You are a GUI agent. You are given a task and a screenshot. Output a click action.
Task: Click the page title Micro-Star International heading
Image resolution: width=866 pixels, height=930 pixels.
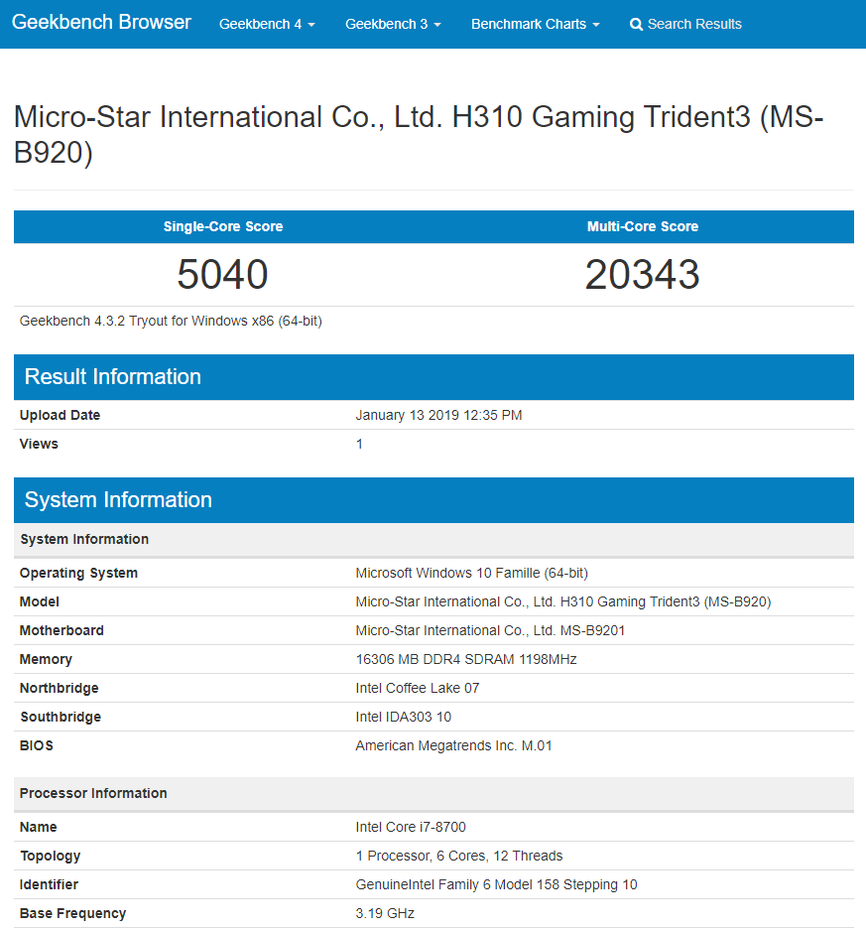coord(419,134)
